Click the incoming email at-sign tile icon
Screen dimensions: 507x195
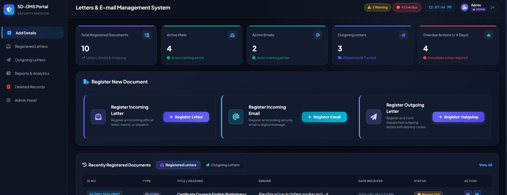[236, 117]
